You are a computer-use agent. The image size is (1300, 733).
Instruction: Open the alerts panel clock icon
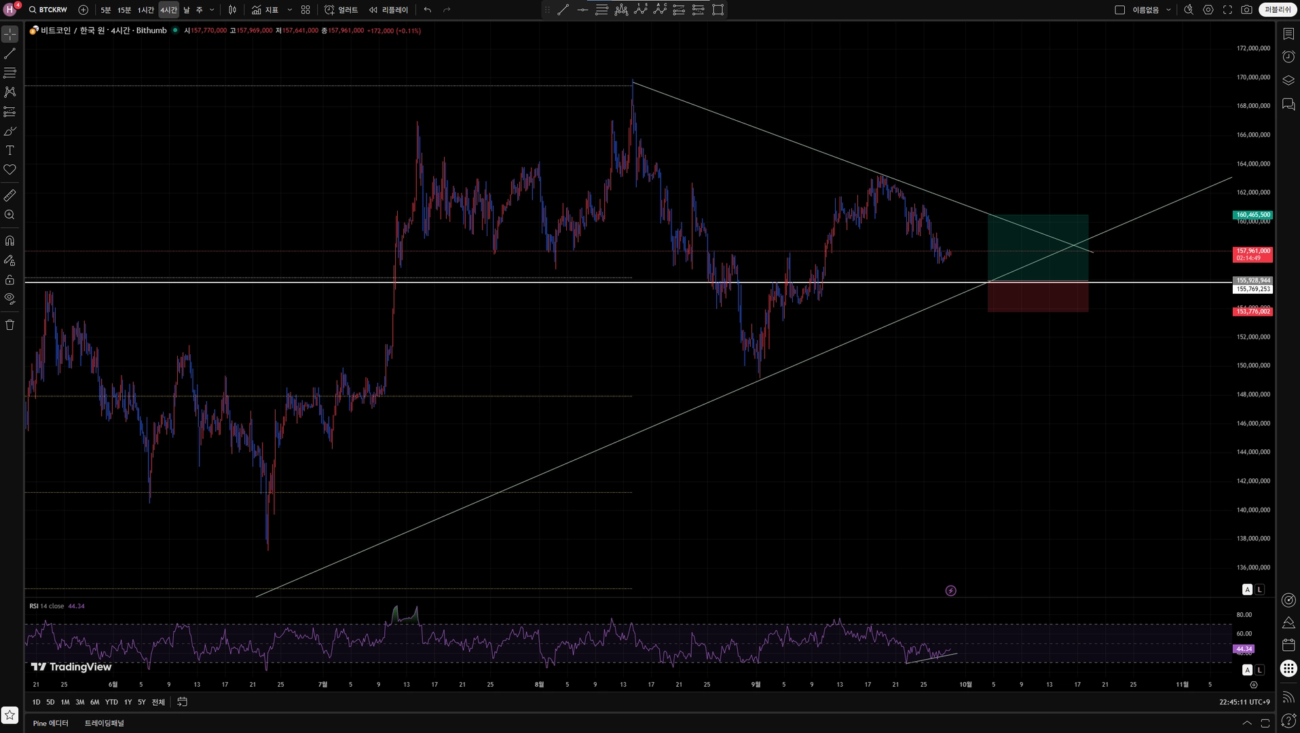1288,56
